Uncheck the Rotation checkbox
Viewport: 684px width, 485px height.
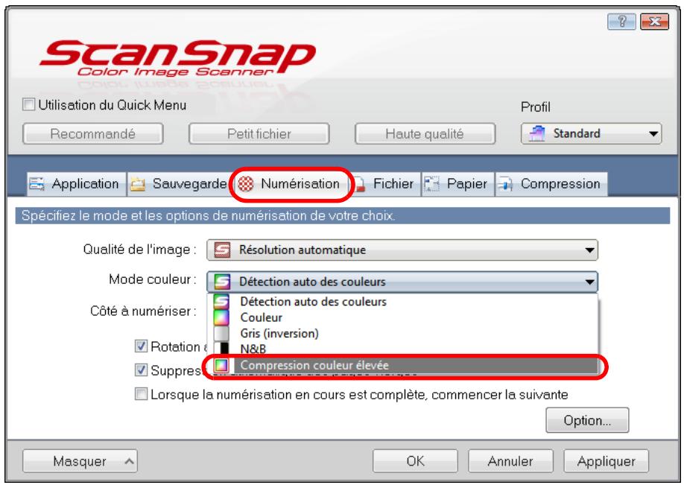click(x=141, y=346)
